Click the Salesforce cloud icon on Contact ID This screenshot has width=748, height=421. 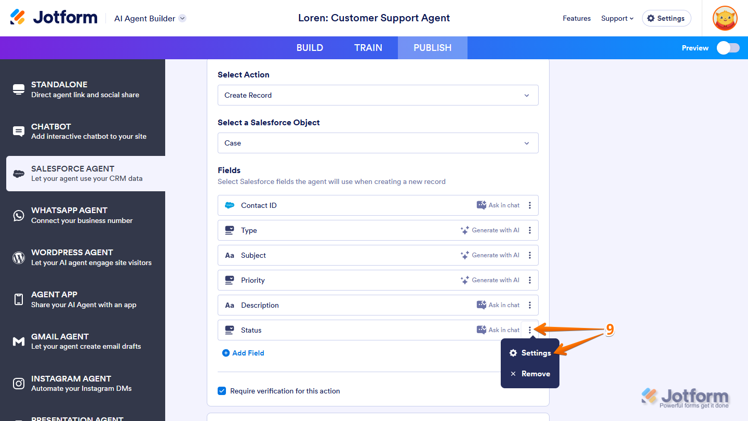tap(229, 205)
